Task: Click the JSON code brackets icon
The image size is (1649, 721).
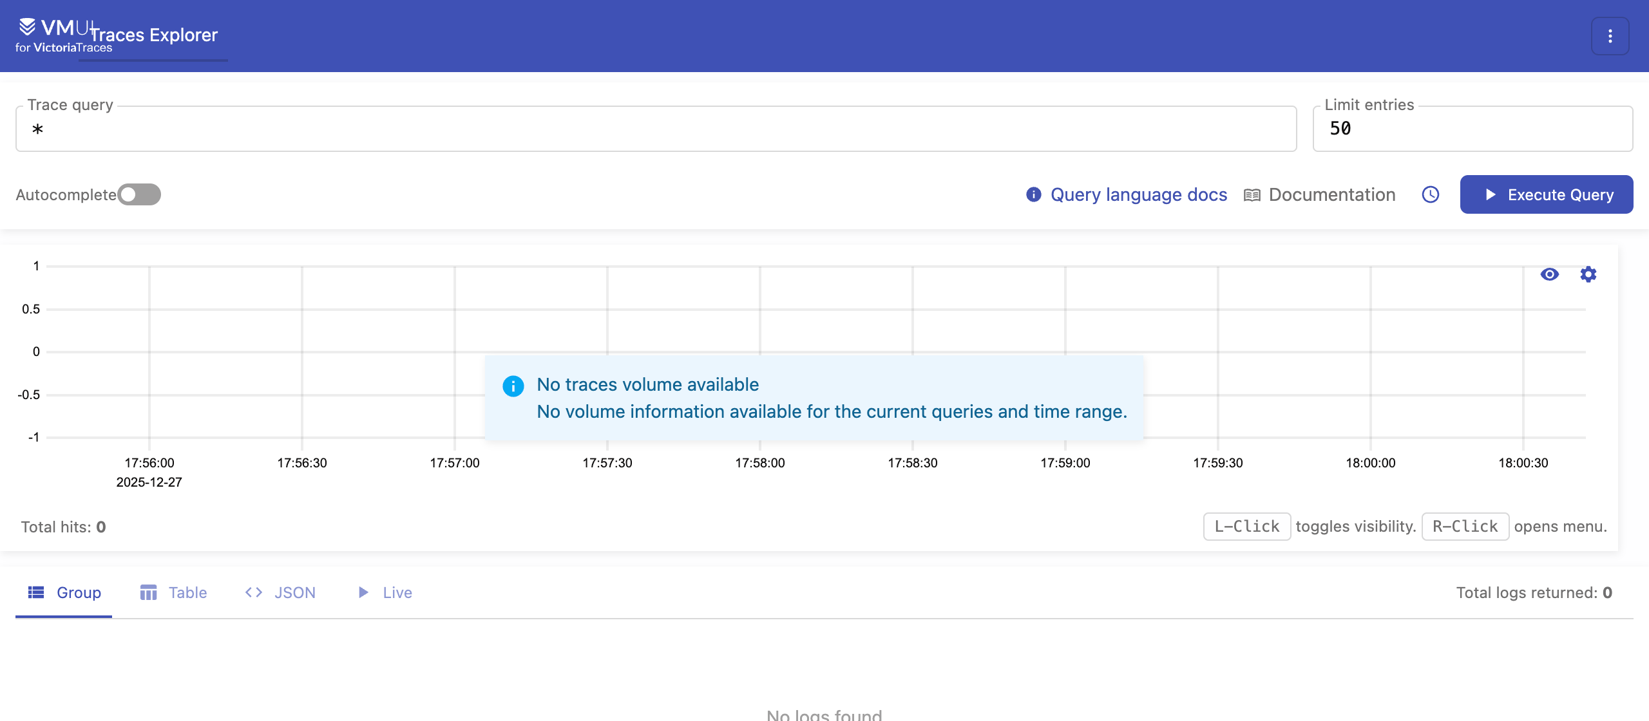Action: (x=254, y=592)
